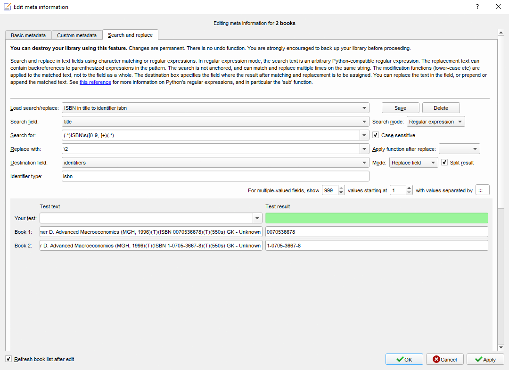Open the Search mode dropdown
509x370 pixels.
(435, 122)
